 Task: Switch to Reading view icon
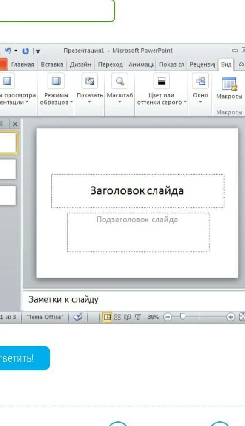(x=127, y=317)
